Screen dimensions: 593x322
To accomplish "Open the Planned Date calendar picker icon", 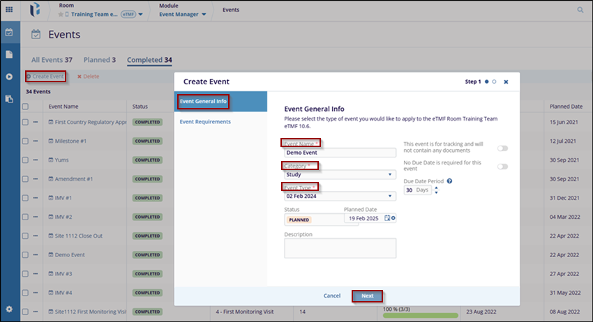I will coord(387,218).
